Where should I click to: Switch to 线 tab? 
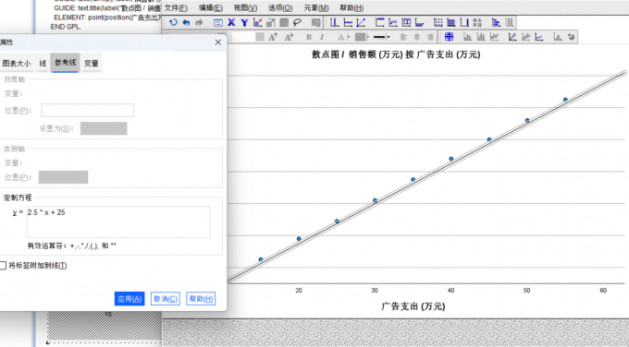(x=43, y=64)
